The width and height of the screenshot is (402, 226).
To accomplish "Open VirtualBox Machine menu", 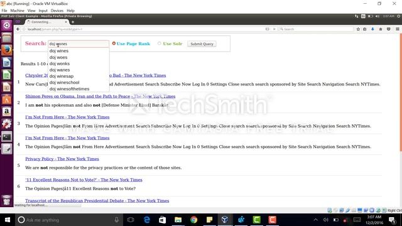I will pos(17,11).
